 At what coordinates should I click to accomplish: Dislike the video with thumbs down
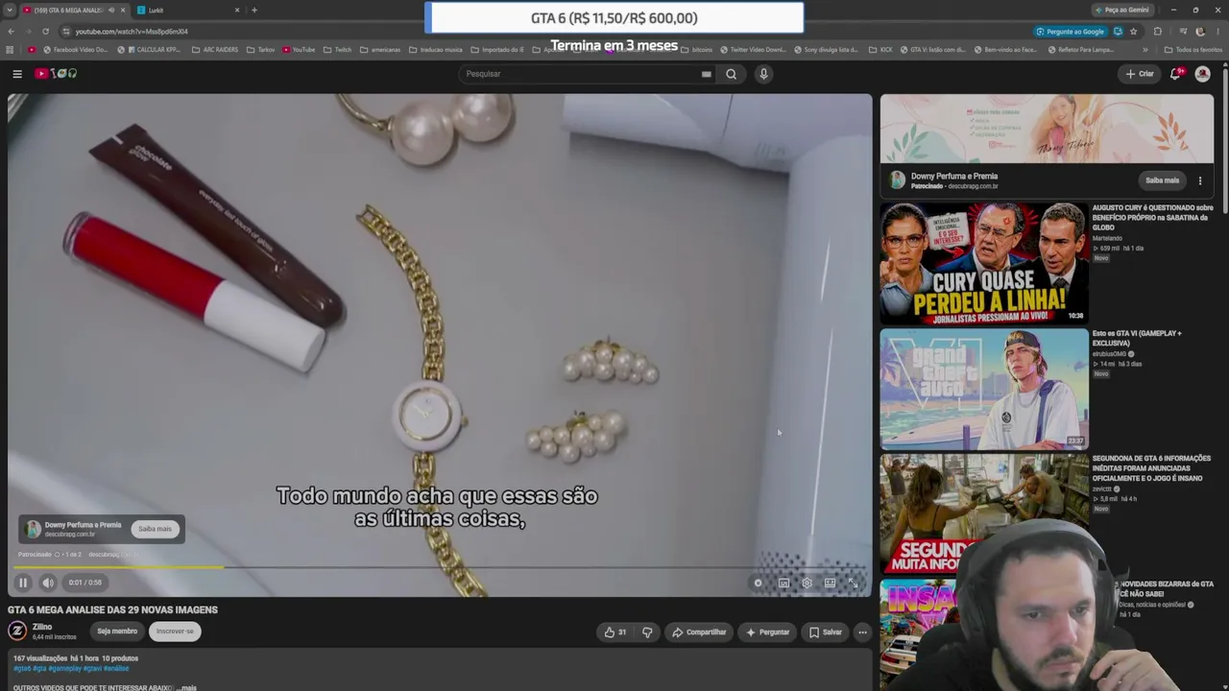click(647, 632)
